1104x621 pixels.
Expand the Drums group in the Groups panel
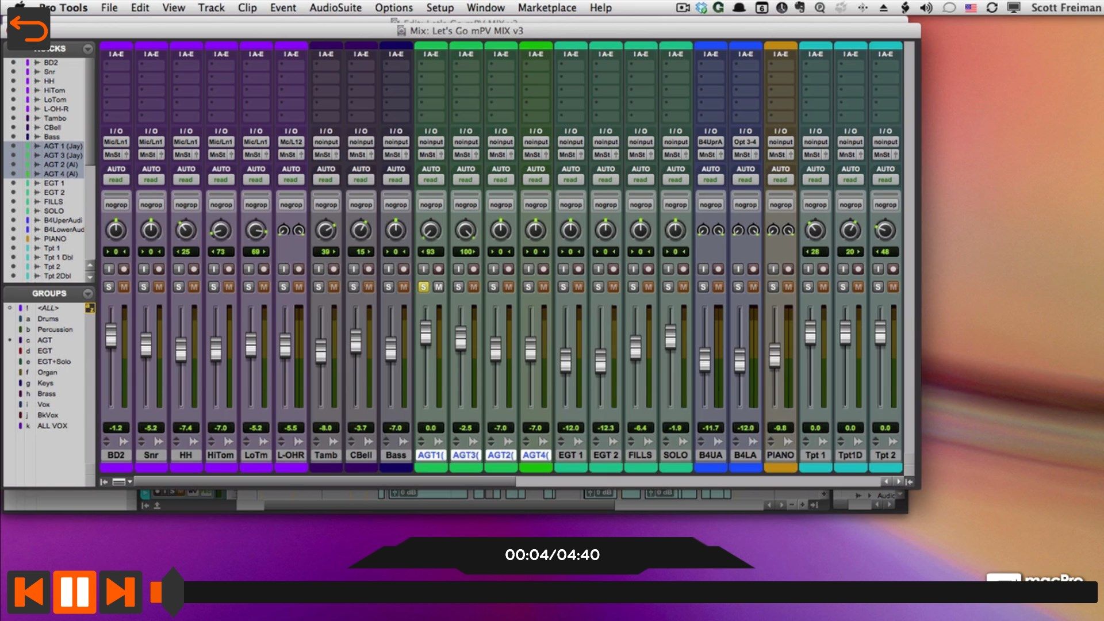47,319
